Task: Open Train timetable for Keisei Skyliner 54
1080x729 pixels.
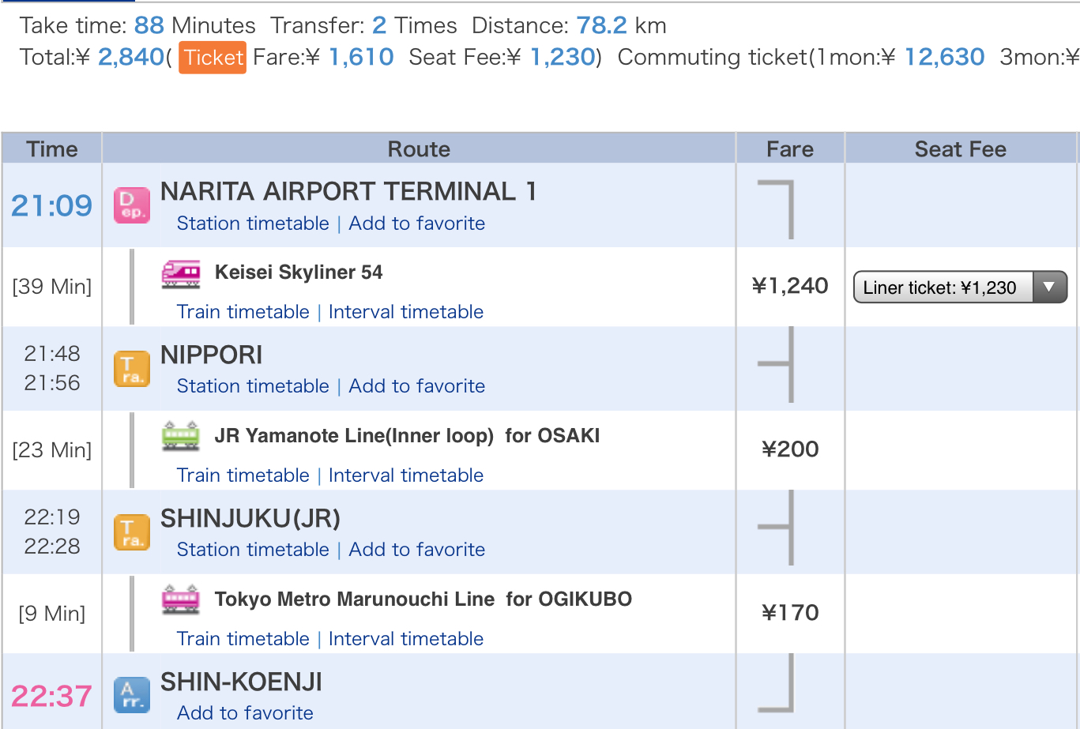Action: click(243, 312)
